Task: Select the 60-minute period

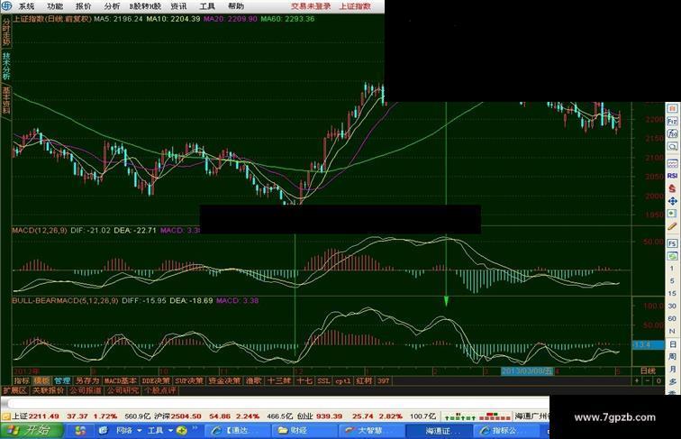Action: (x=672, y=318)
